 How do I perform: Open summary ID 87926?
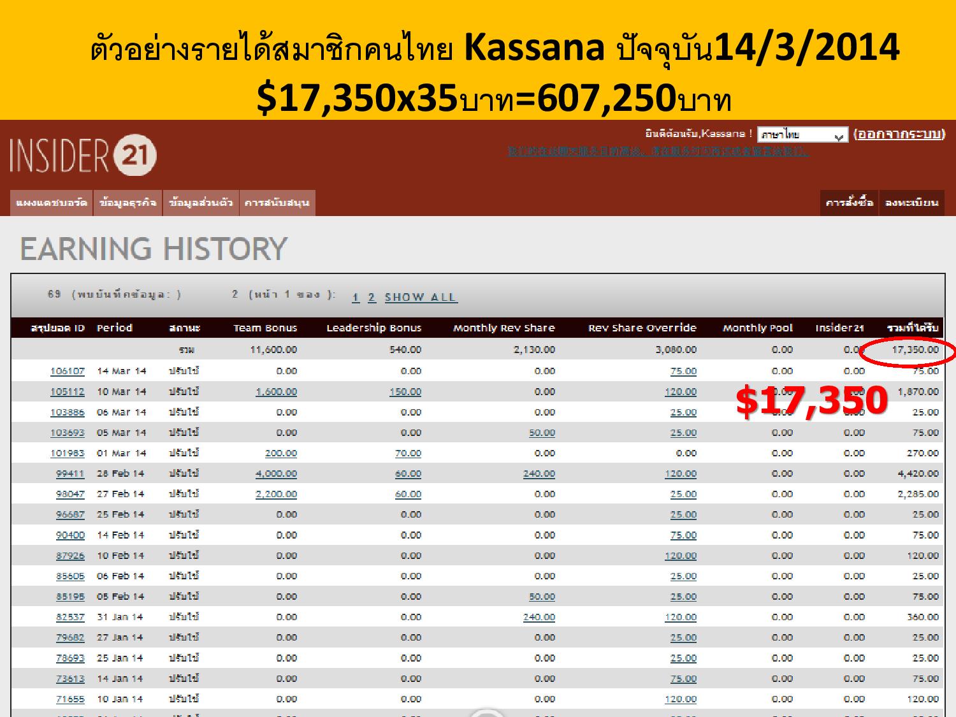coord(70,556)
